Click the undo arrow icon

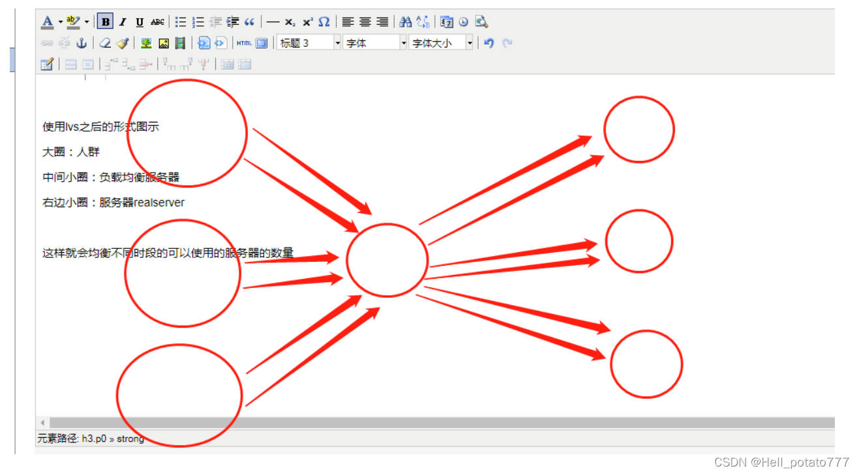(489, 44)
